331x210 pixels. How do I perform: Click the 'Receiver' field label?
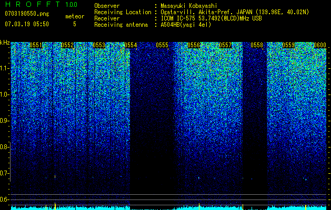point(107,18)
